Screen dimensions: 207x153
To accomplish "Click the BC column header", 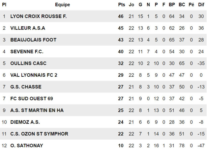I will tap(182, 5).
